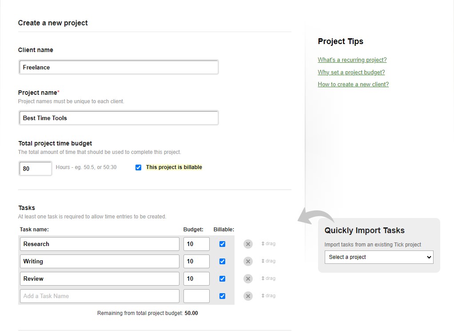Click drag handle for Writing task

(x=268, y=261)
